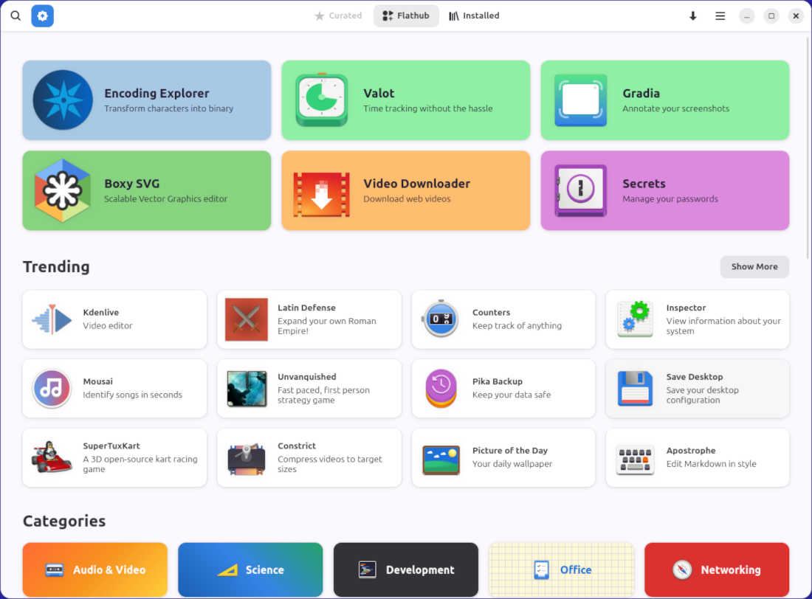Select the Mousai music note icon

[x=52, y=388]
